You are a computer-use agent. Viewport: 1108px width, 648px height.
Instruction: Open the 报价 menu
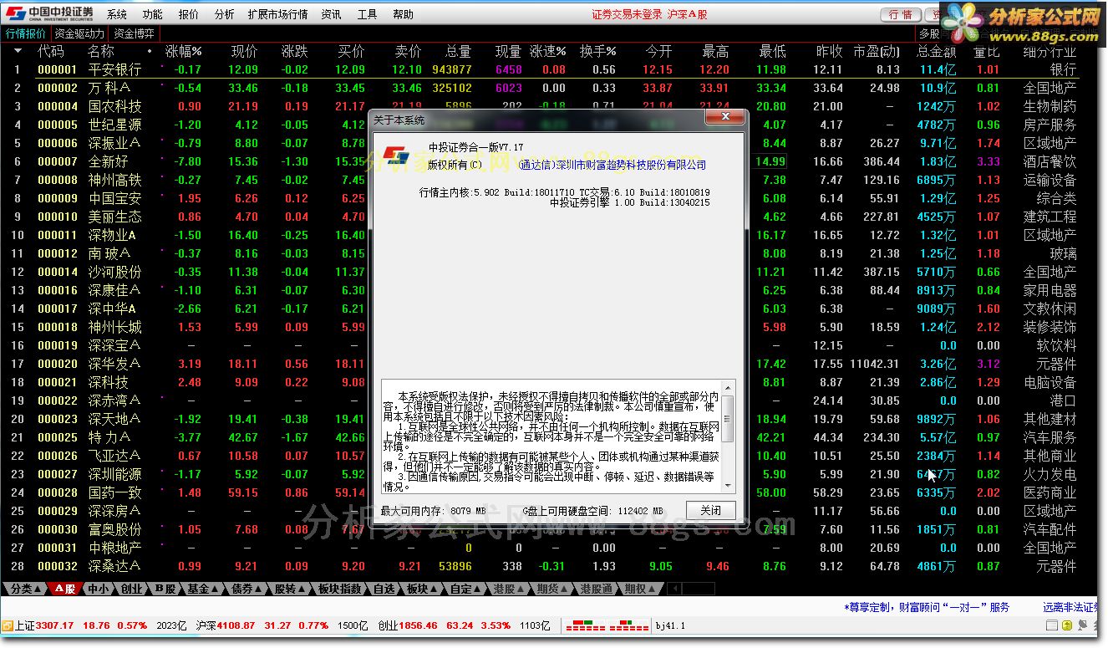coord(189,14)
